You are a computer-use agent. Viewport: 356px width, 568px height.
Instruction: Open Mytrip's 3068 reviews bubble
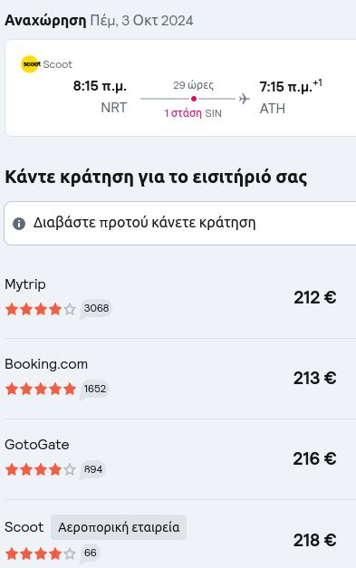(96, 309)
